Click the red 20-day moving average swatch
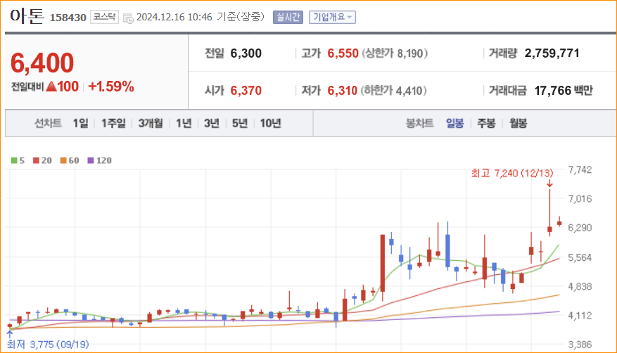This screenshot has height=353, width=617. [x=36, y=160]
